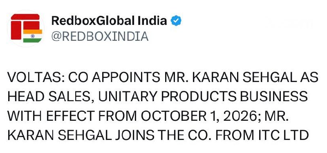Click the WITH EFFECT FROM phrase
This screenshot has width=327, height=153.
point(72,116)
